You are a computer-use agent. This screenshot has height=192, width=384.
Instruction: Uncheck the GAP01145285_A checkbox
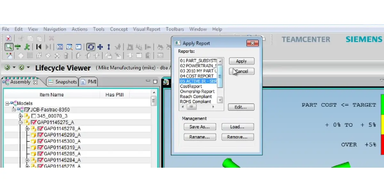40,154
